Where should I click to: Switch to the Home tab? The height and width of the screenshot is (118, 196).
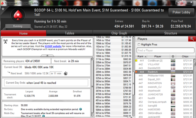(x=23, y=33)
